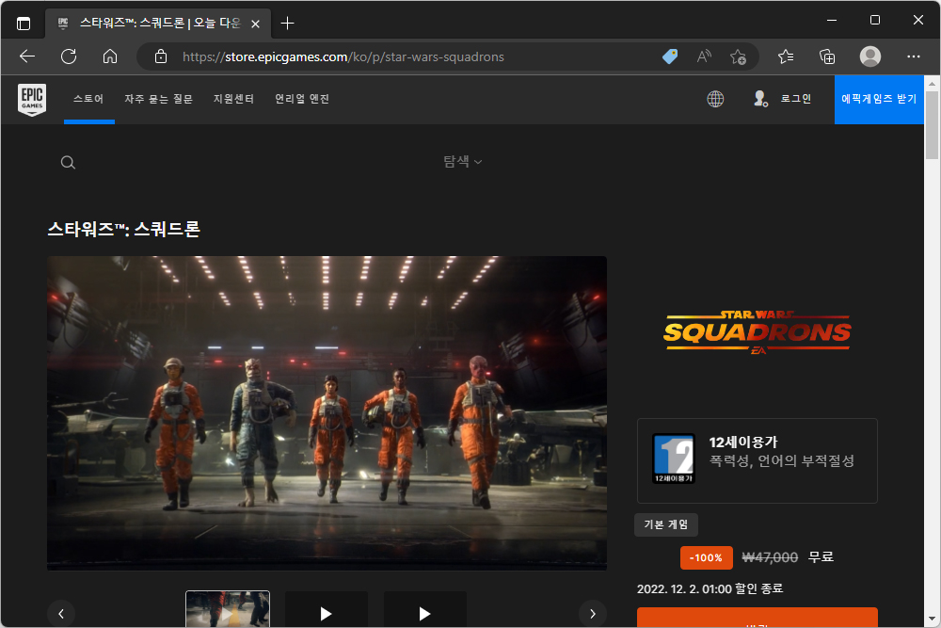Viewport: 941px width, 628px height.
Task: Click the 폭력성, 언어의 부적절성 text
Action: pos(781,461)
